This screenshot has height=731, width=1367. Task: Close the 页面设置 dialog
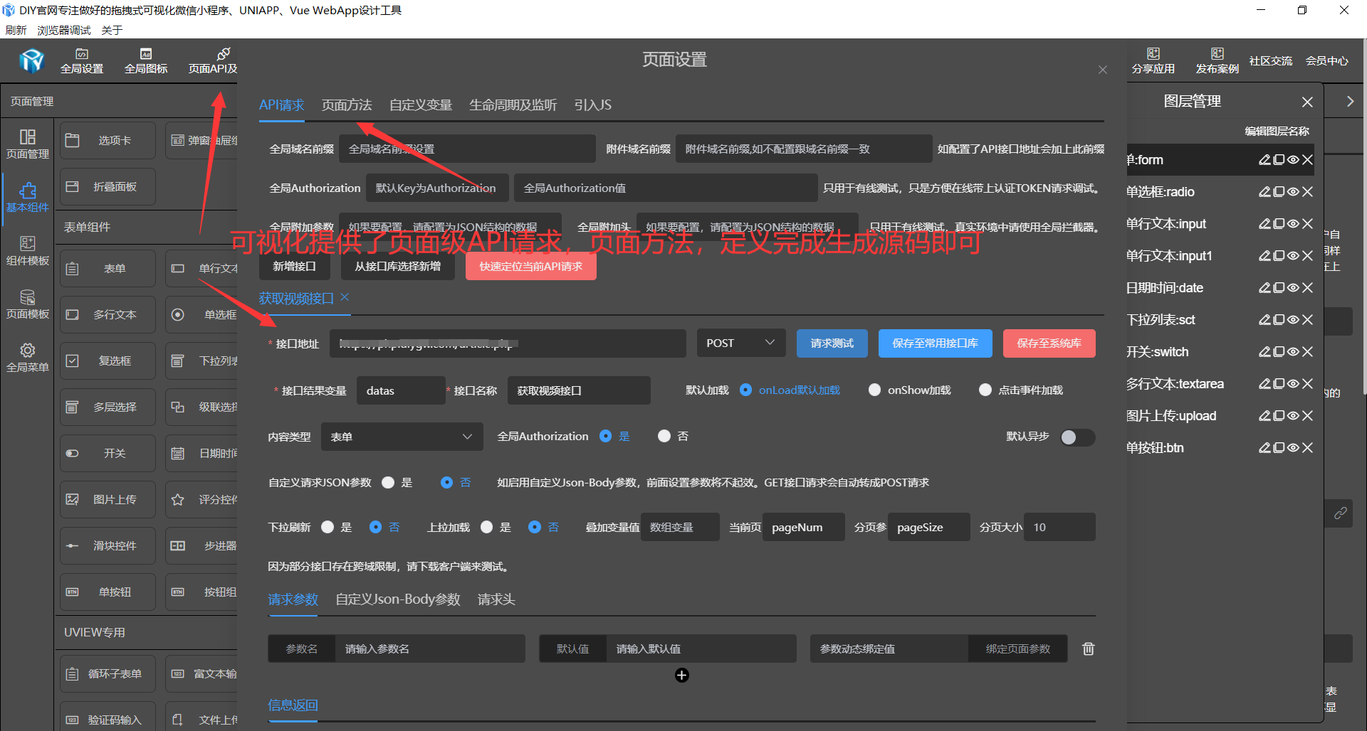(1103, 69)
